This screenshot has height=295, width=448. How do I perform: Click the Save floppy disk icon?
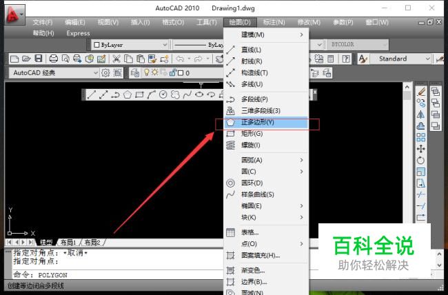click(39, 59)
